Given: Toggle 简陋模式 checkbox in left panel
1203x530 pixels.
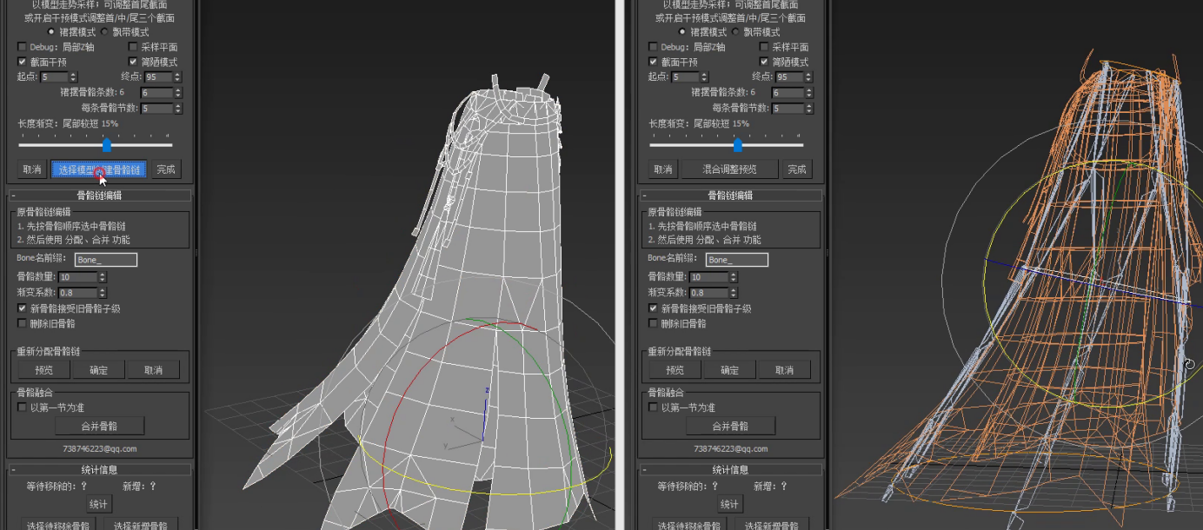Looking at the screenshot, I should (133, 62).
